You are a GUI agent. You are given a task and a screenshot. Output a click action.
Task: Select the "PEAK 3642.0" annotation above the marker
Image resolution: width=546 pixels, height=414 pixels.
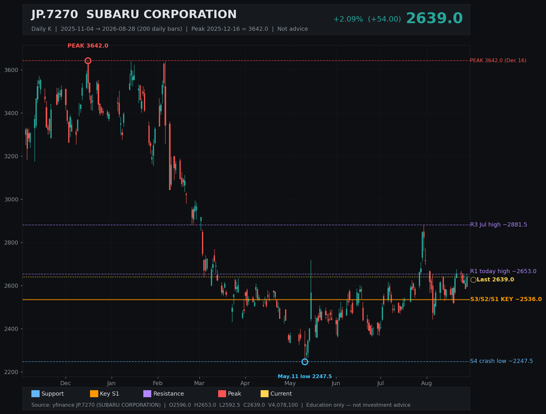pos(88,46)
